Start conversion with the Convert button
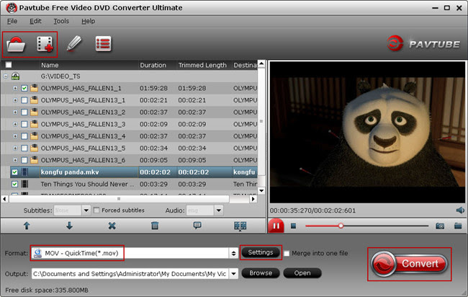Viewport: 468px width, 297px height. 409,264
